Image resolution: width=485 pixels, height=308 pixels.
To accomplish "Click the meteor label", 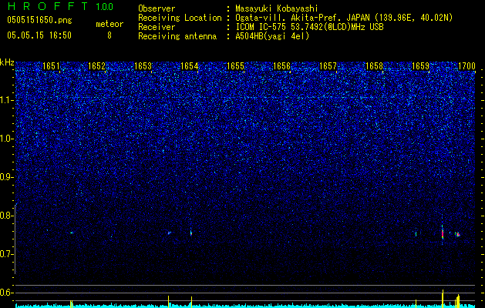I will [x=109, y=24].
